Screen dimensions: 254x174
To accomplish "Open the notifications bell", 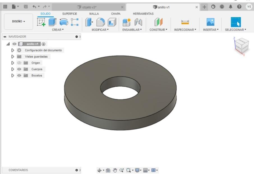I will pos(230,7).
